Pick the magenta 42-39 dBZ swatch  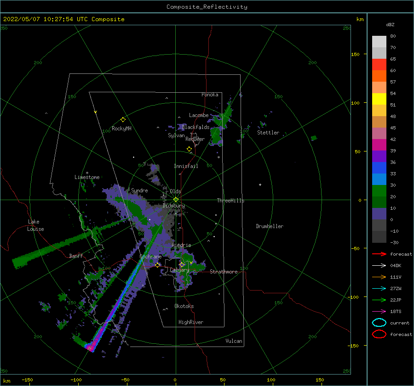click(x=379, y=145)
